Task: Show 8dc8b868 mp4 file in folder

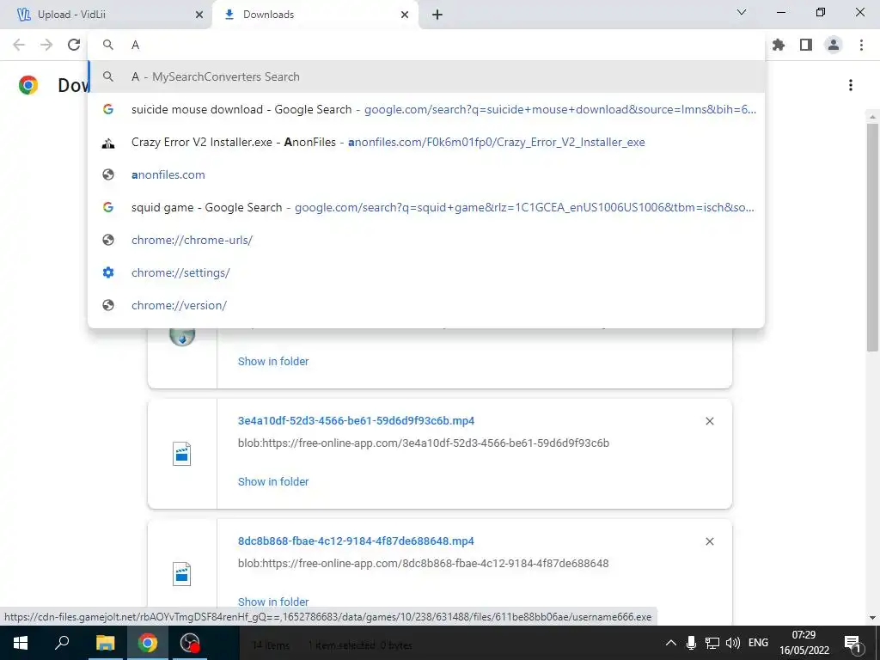Action: (x=273, y=602)
